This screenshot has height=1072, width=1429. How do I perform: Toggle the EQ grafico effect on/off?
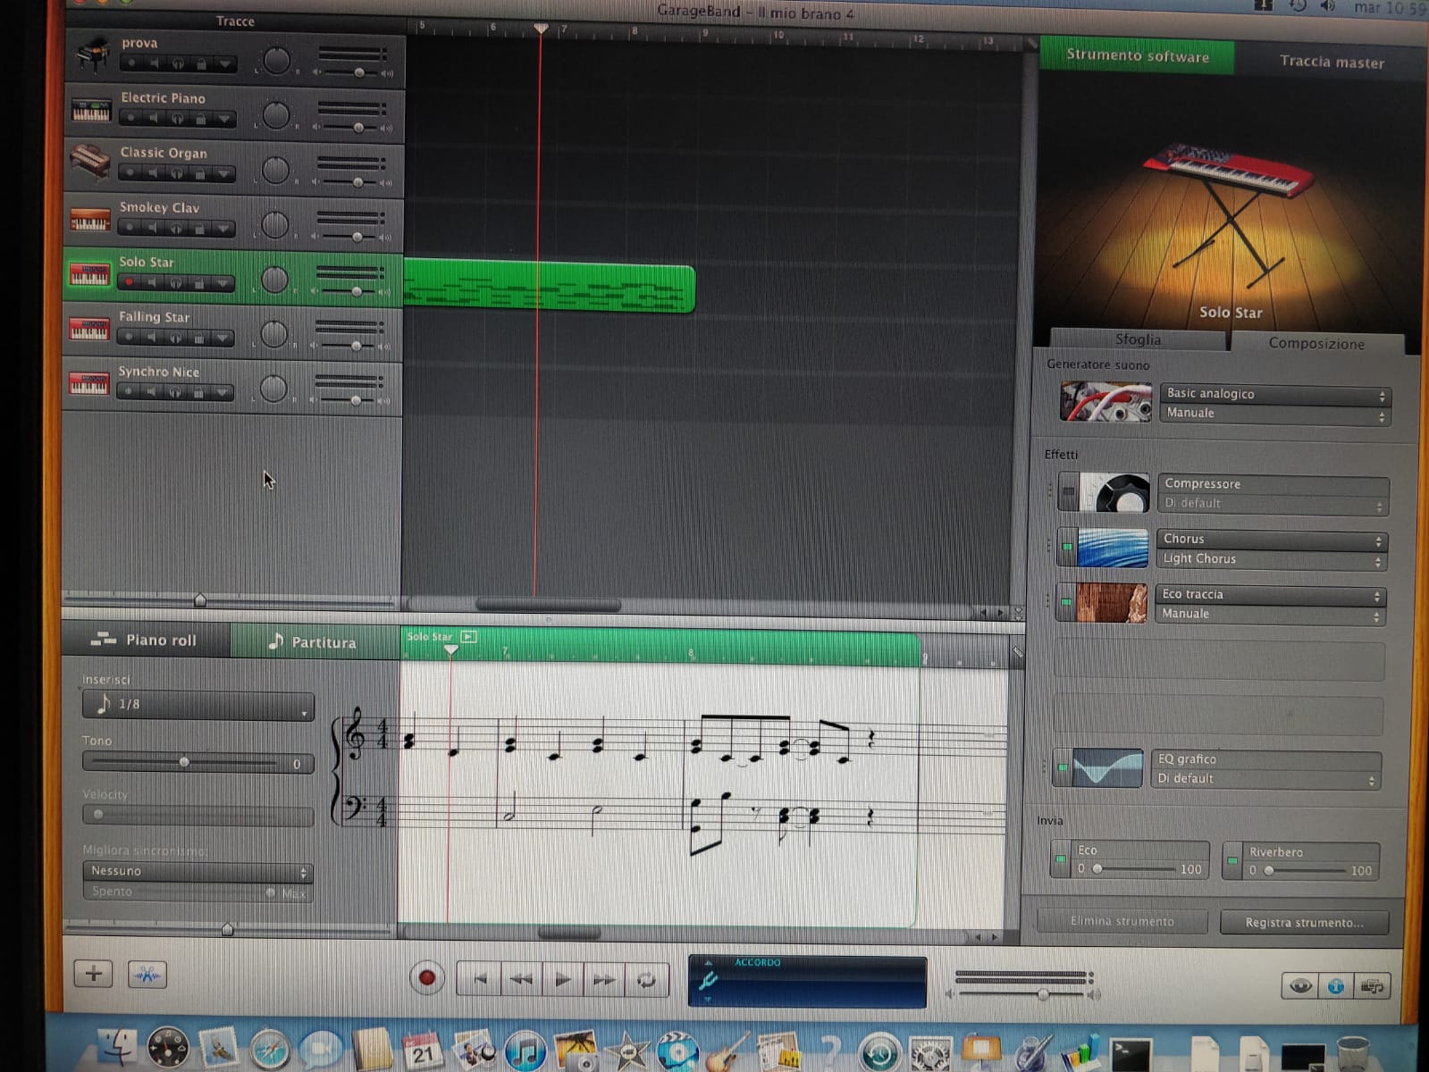[x=1063, y=767]
